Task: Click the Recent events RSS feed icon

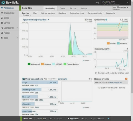Action: point(126,79)
